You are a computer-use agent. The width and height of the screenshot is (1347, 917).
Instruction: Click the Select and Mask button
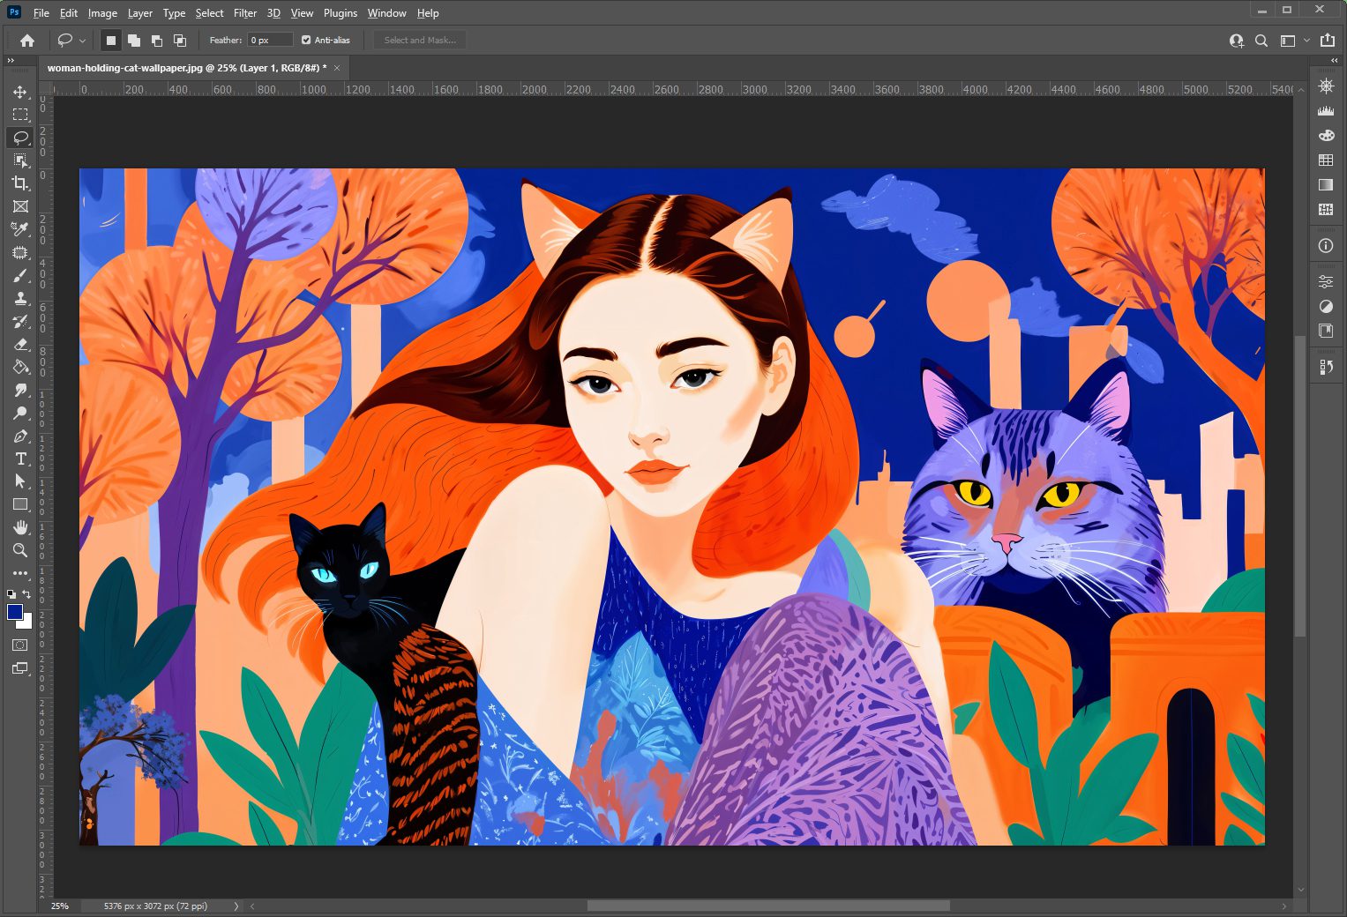click(420, 41)
